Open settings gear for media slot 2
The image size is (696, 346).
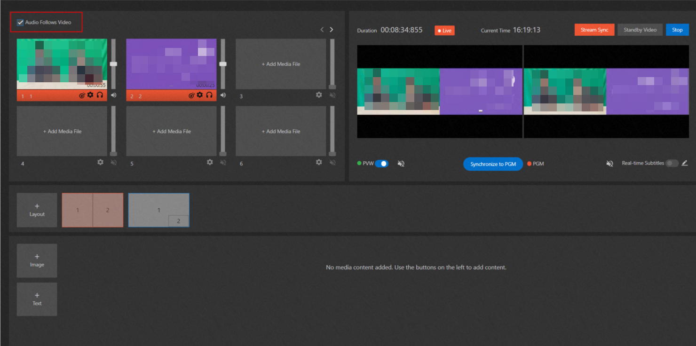(200, 95)
